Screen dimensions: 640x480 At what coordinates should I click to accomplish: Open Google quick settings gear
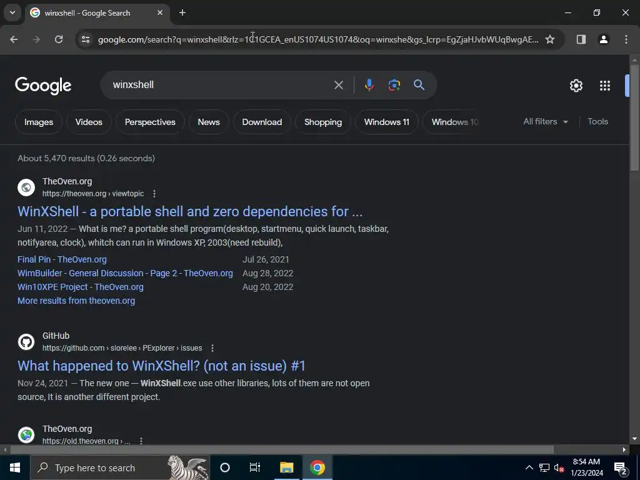(x=576, y=86)
